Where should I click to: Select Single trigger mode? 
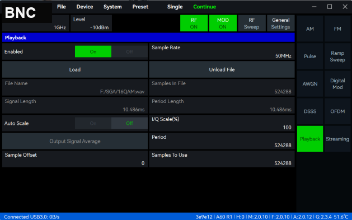pos(175,7)
